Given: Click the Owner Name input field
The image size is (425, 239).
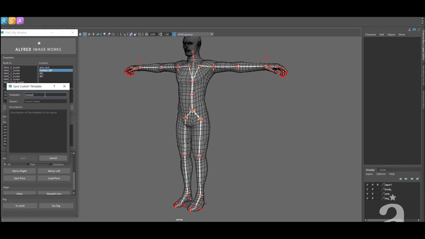Looking at the screenshot, I should coord(45,101).
